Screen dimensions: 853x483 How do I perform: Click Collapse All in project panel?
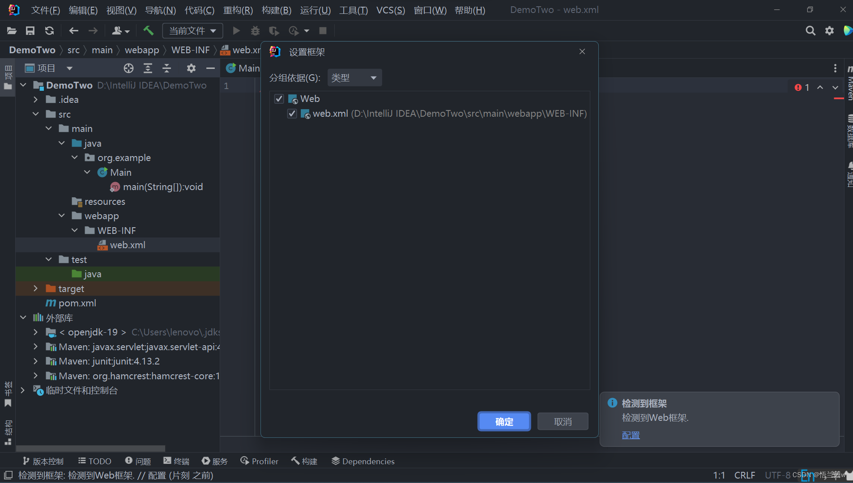pyautogui.click(x=166, y=68)
